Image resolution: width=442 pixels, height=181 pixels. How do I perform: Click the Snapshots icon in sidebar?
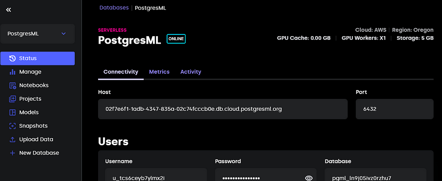click(12, 126)
